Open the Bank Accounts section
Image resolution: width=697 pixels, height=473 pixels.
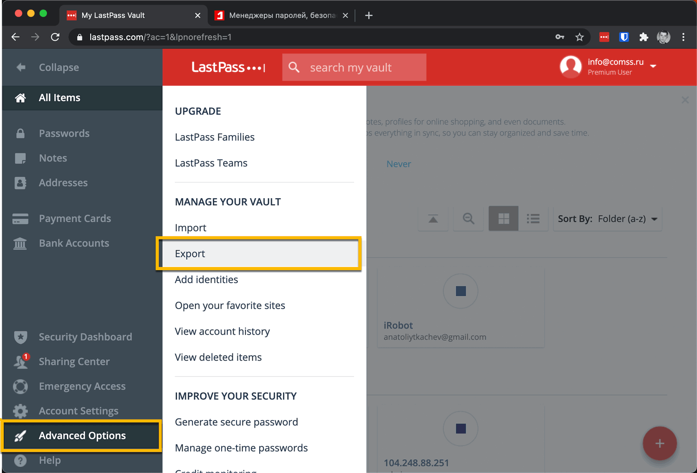(x=74, y=243)
